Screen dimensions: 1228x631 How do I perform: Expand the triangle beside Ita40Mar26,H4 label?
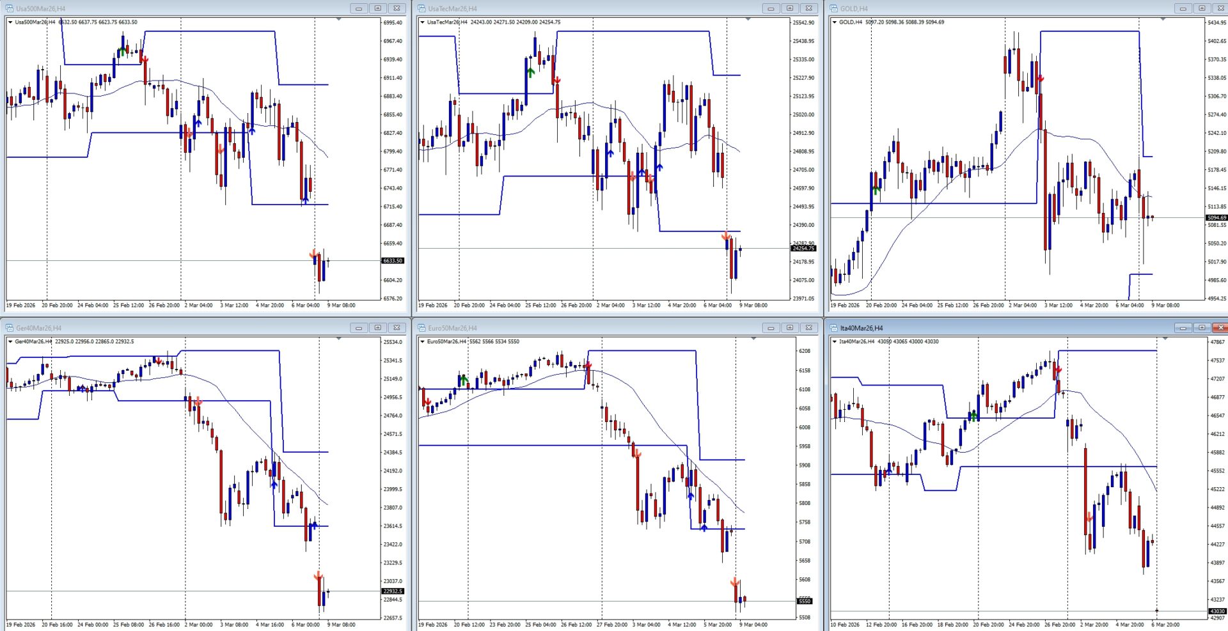[x=835, y=341]
